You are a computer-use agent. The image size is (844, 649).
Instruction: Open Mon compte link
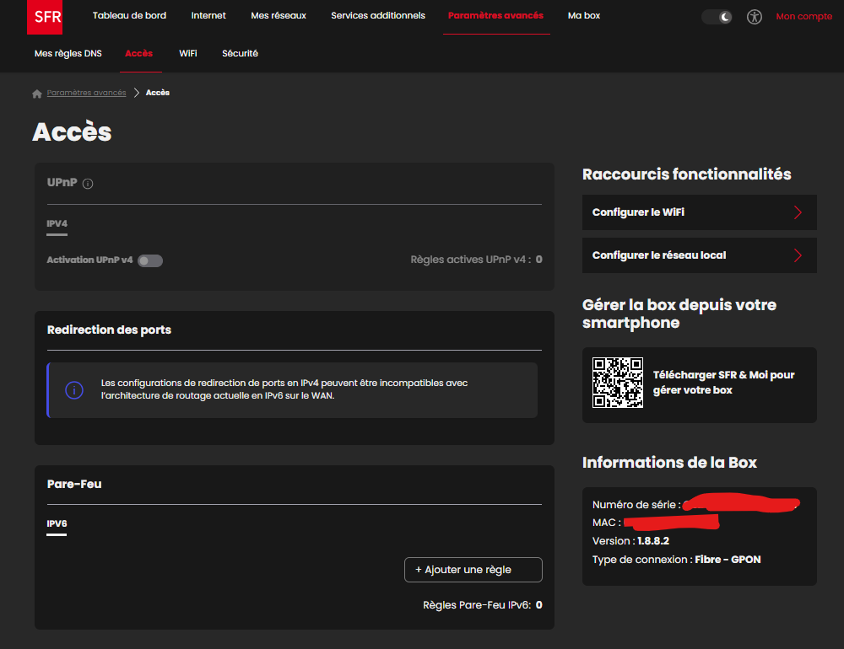[803, 17]
